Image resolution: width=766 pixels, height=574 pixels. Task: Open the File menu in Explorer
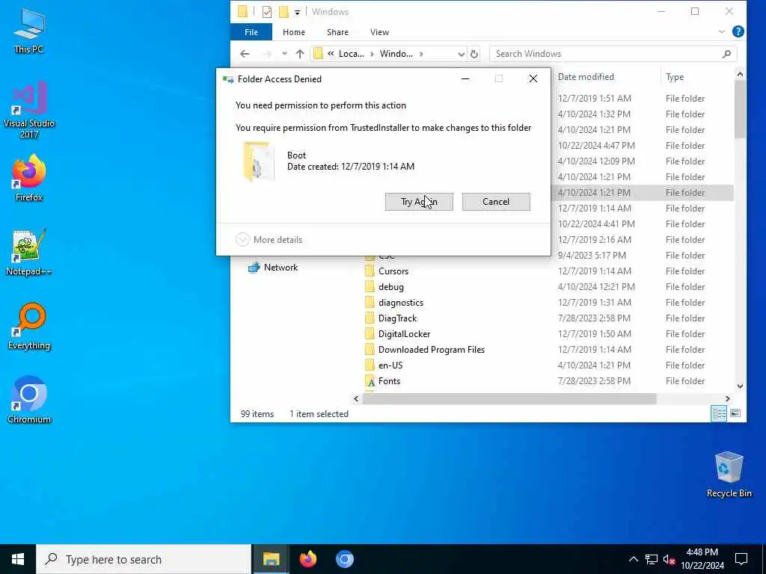(251, 32)
